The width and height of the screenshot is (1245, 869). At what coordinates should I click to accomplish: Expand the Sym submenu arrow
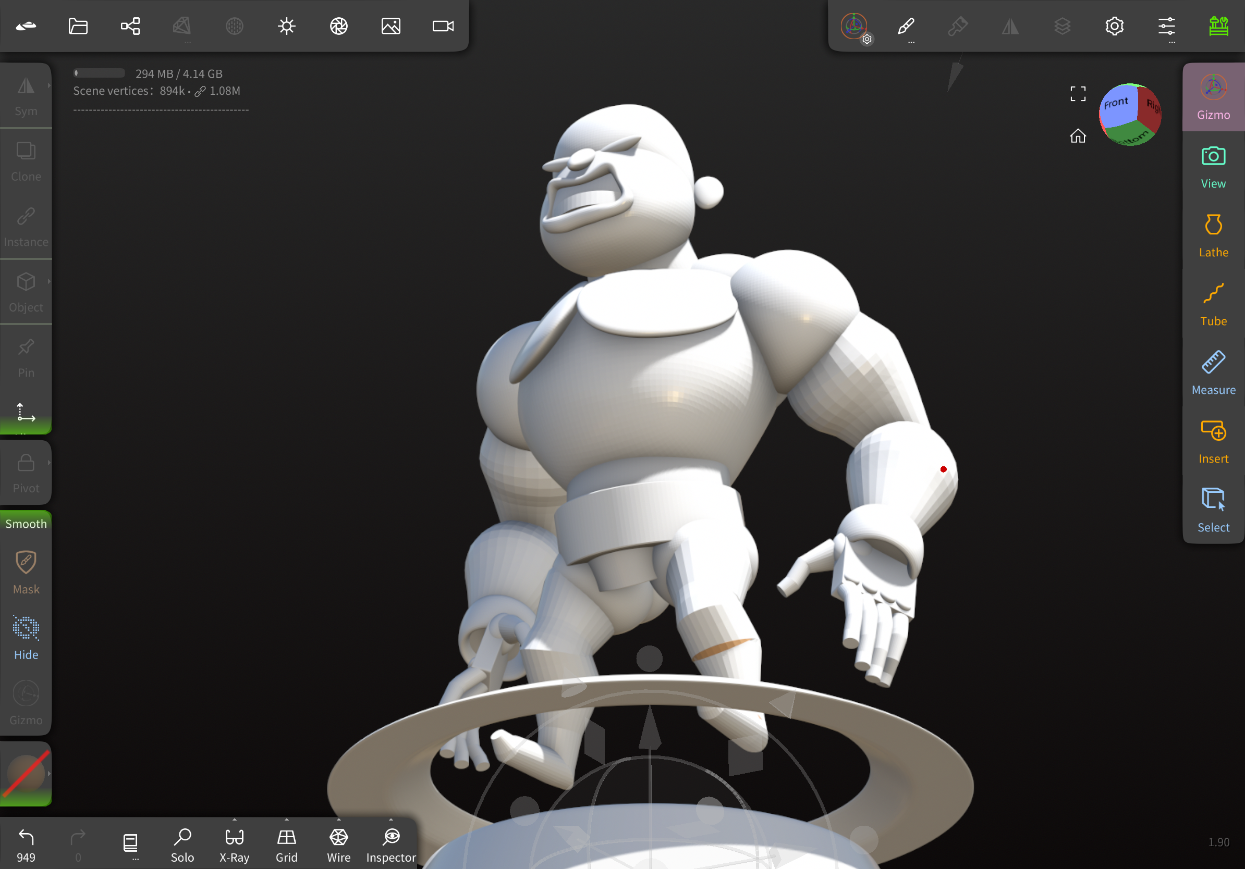pos(49,85)
